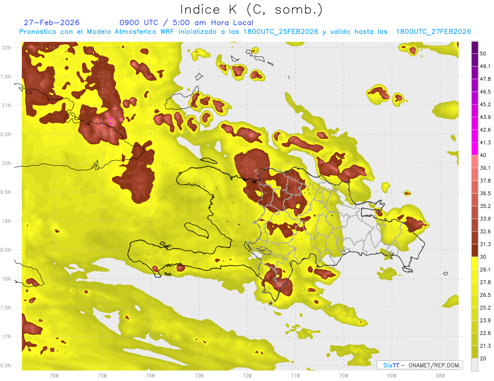The width and height of the screenshot is (494, 381).
Task: Pick the dark purple swatch above 50
Action: 475,47
